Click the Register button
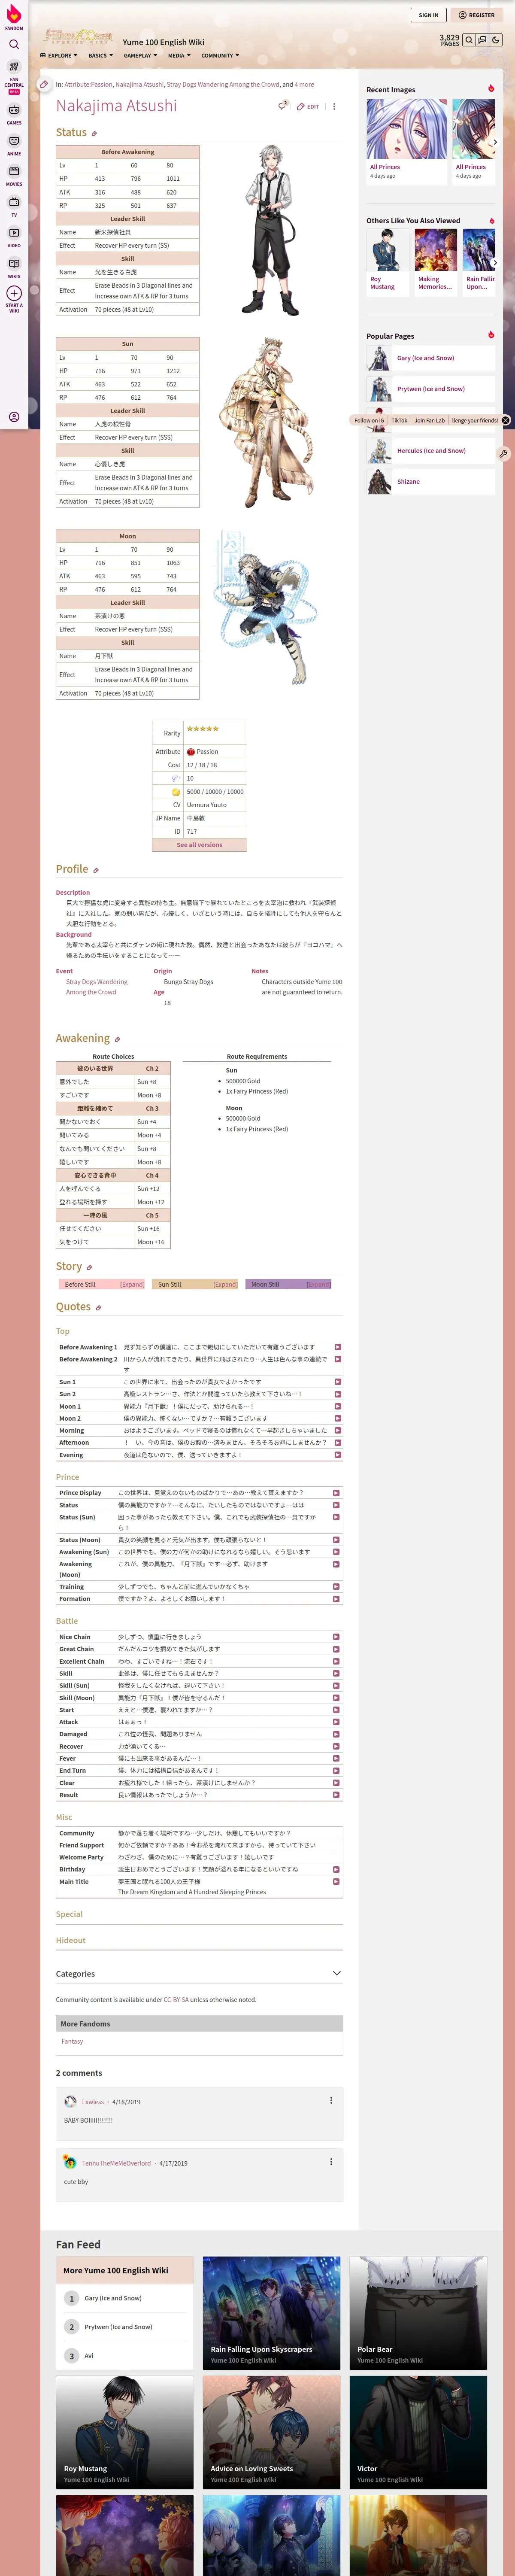The image size is (515, 2576). pos(477,15)
